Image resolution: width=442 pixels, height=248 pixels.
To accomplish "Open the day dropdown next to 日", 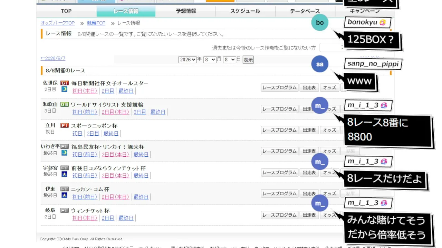I will click(229, 60).
